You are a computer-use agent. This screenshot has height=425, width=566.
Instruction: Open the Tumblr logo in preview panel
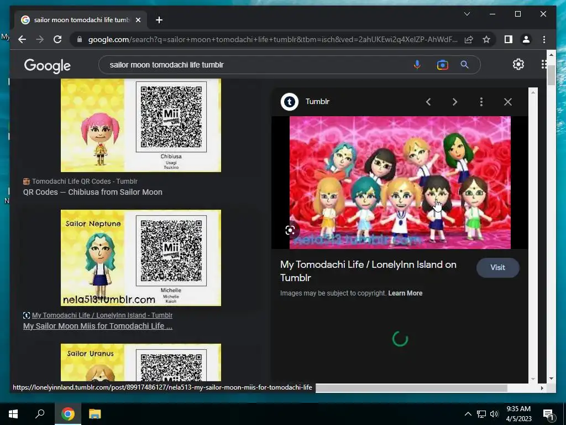290,102
